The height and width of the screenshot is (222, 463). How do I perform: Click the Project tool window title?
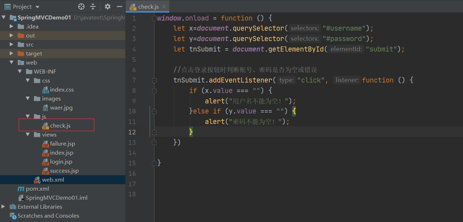22,7
